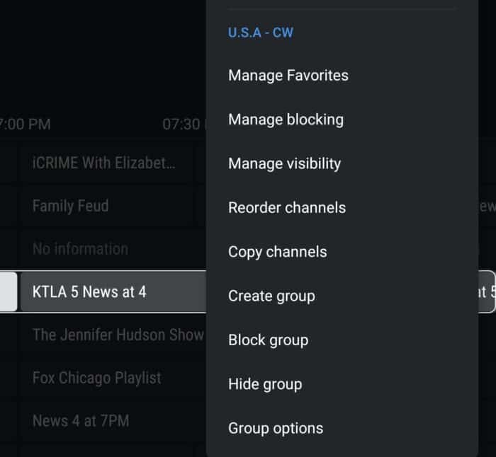Click the 07:30 time slot header
This screenshot has height=457, width=496.
click(x=181, y=125)
